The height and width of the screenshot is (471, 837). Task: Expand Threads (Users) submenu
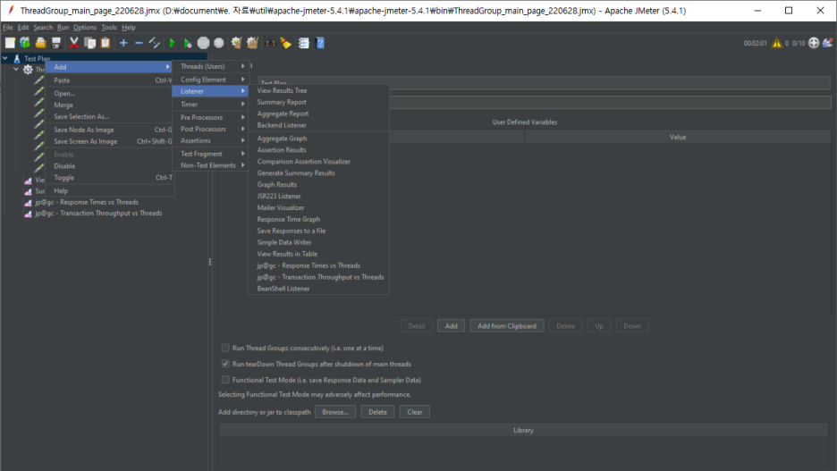[210, 66]
